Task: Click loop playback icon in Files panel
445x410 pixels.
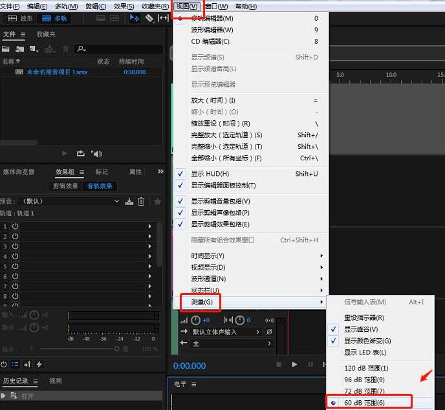Action: point(81,153)
